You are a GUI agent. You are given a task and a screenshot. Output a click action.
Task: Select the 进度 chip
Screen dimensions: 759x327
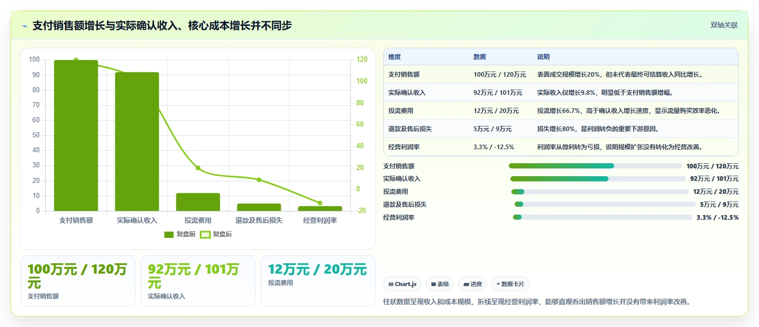click(472, 284)
